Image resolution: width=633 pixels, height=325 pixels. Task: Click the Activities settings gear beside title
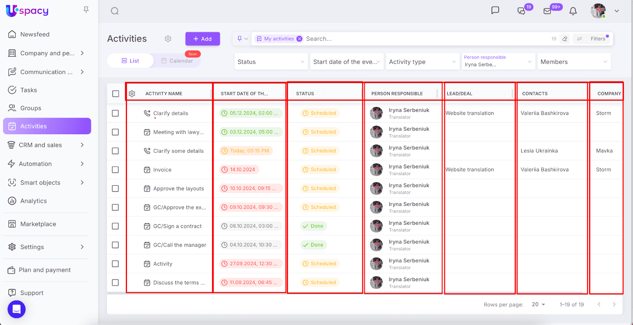pyautogui.click(x=168, y=39)
